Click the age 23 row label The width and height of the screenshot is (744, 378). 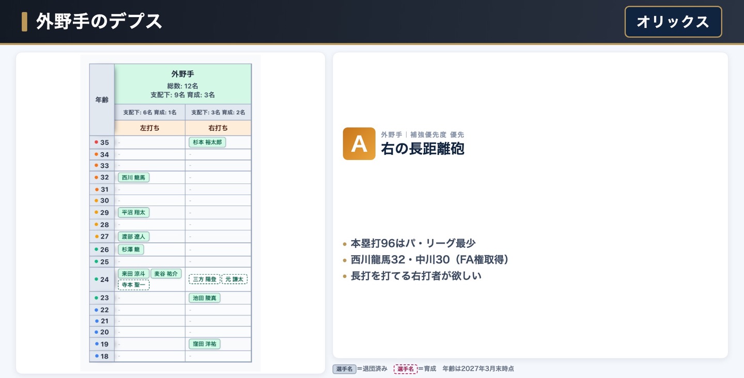pyautogui.click(x=102, y=298)
